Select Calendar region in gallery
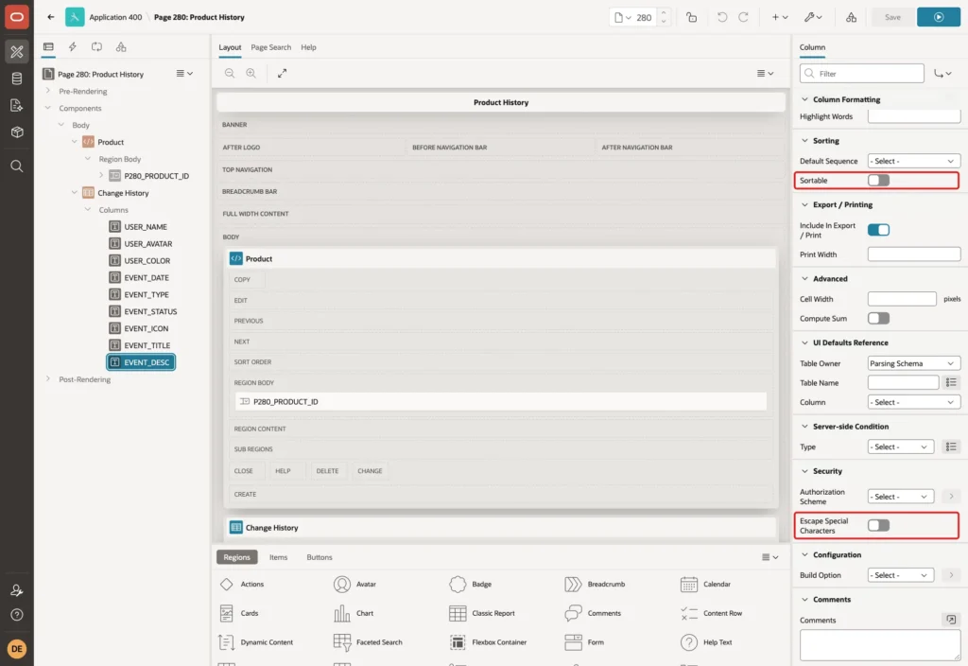This screenshot has height=666, width=968. coord(706,584)
